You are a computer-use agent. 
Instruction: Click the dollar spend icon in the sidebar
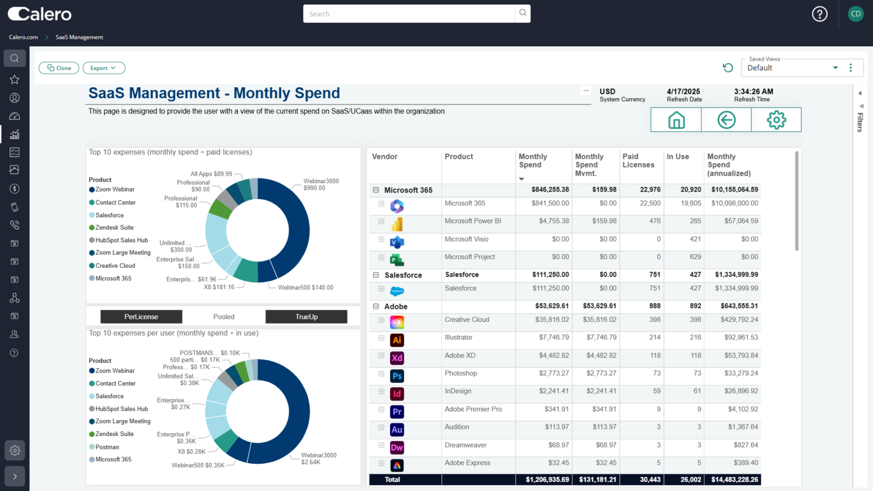(x=15, y=188)
